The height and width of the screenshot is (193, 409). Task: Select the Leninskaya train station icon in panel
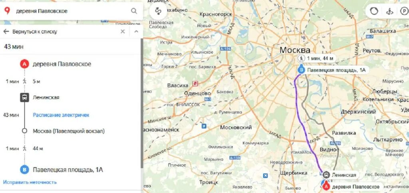point(24,97)
